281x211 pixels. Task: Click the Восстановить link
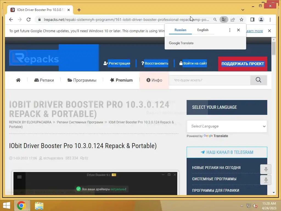tap(155, 63)
